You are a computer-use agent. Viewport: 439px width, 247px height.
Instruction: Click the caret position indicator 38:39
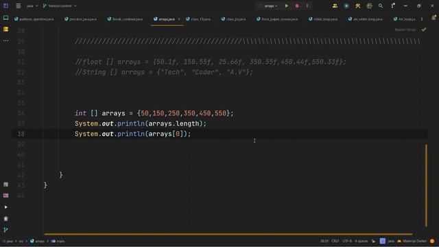click(x=324, y=241)
